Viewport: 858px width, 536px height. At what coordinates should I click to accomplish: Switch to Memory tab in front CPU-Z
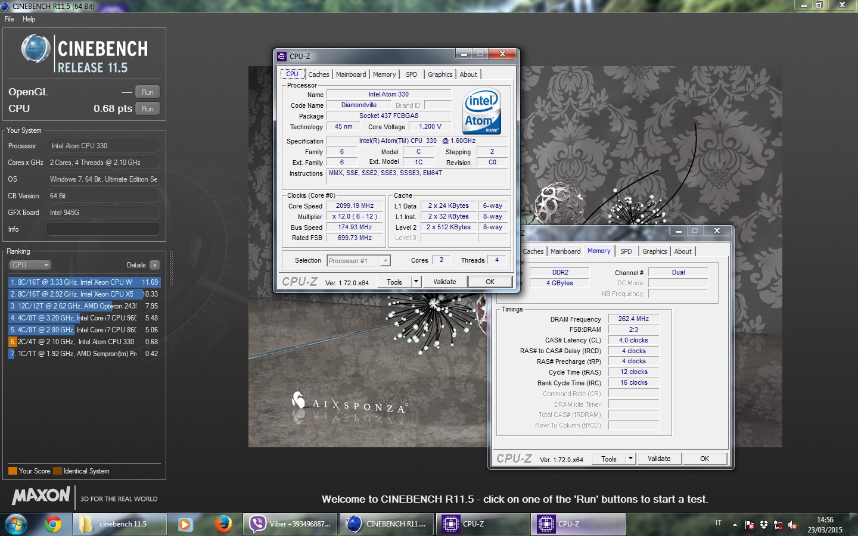(384, 74)
